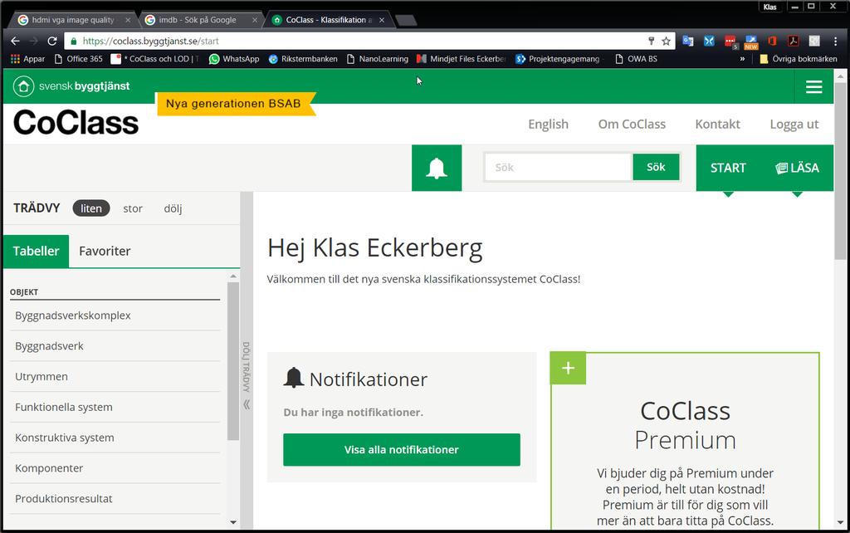The image size is (850, 533).
Task: Set tree view size to stor
Action: pos(133,208)
